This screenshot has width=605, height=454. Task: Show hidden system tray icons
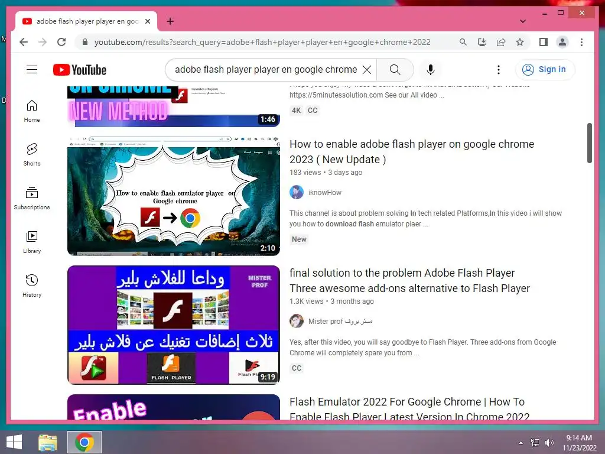tap(521, 443)
